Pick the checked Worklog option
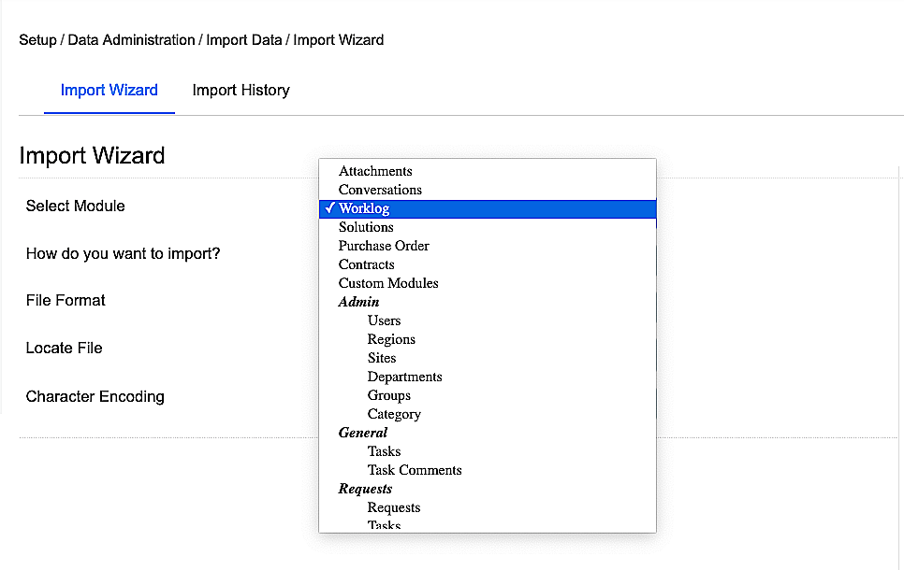 364,208
